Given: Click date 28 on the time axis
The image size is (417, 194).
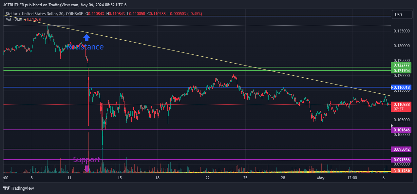Looking at the screenshot, I should (x=283, y=178).
